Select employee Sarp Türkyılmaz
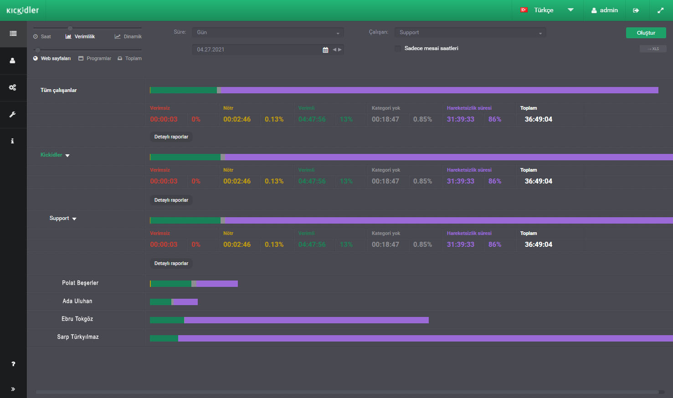Viewport: 673px width, 398px height. point(78,337)
